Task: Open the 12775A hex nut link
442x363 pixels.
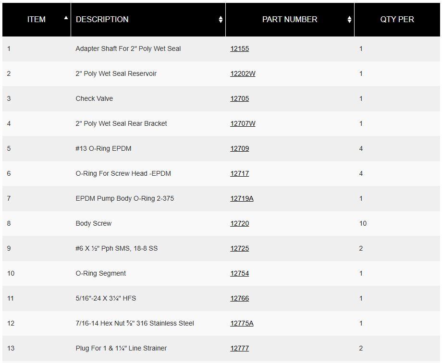Action: (242, 323)
